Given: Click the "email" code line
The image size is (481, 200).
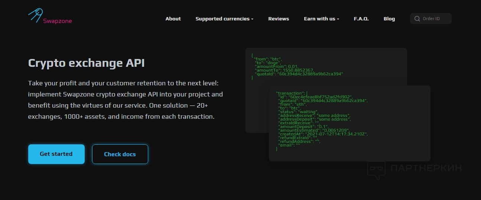Looking at the screenshot, I should coord(289,145).
